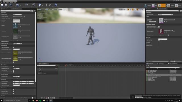Image resolution: width=182 pixels, height=102 pixels.
Task: Toggle Do Not Override Compression checkbox
Action: click(13, 62)
